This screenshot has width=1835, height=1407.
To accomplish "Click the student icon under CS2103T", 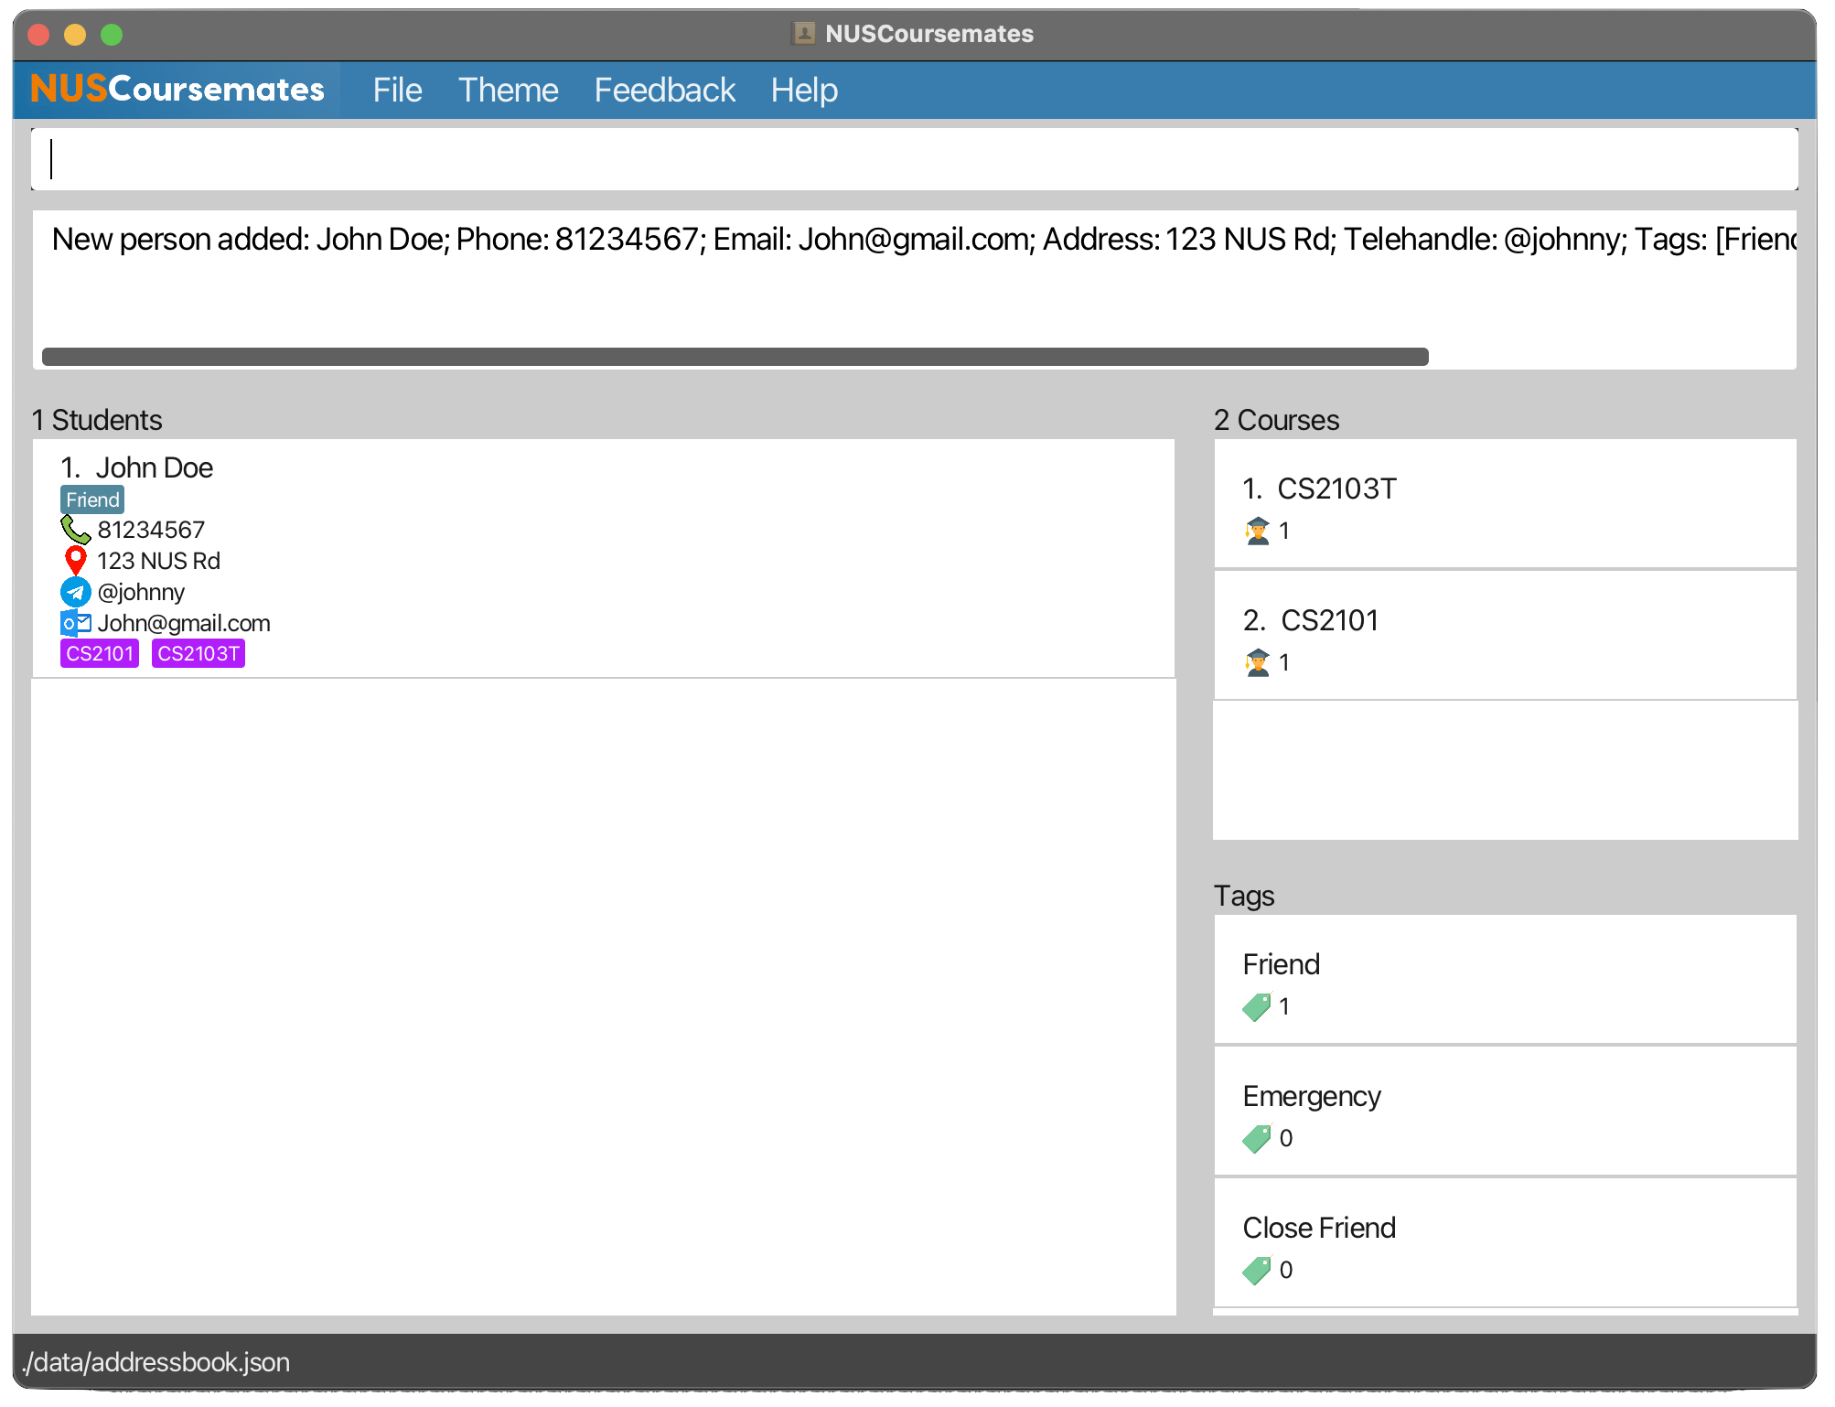I will 1258,531.
